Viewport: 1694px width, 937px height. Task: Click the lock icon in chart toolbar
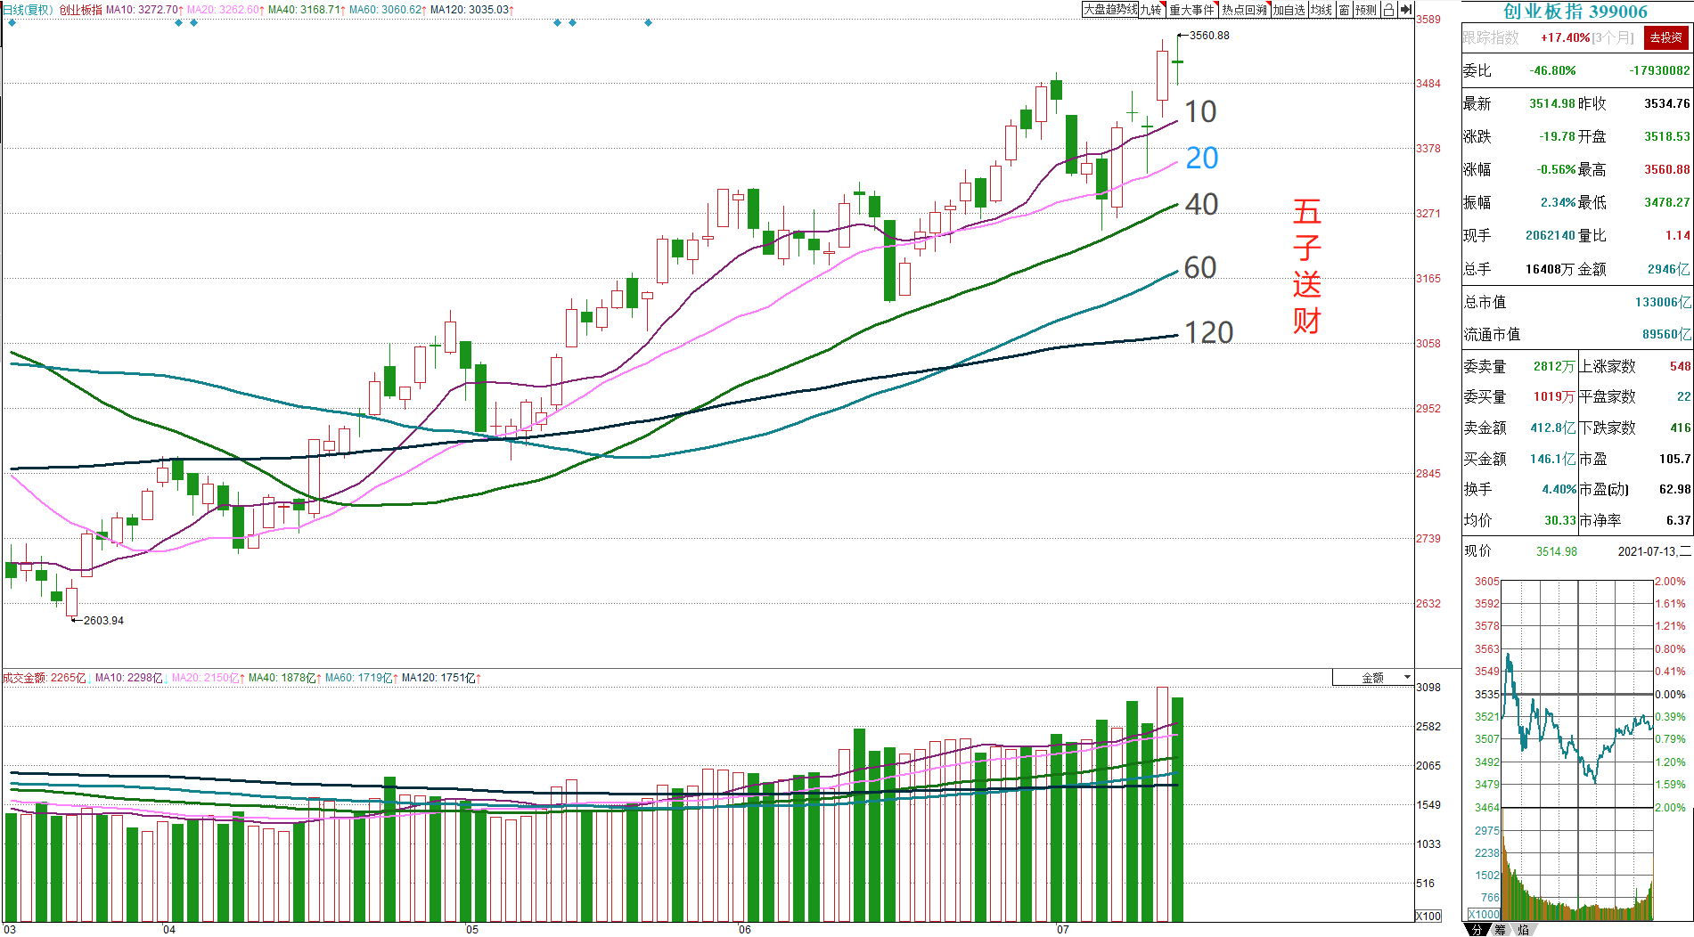(1388, 10)
